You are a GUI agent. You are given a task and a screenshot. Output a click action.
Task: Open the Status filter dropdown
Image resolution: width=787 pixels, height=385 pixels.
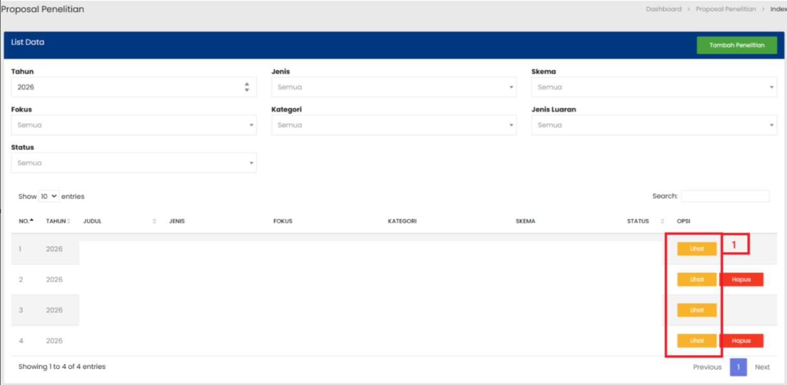point(133,163)
